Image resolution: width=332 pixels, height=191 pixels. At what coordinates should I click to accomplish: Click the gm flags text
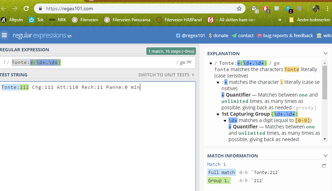coord(182,62)
